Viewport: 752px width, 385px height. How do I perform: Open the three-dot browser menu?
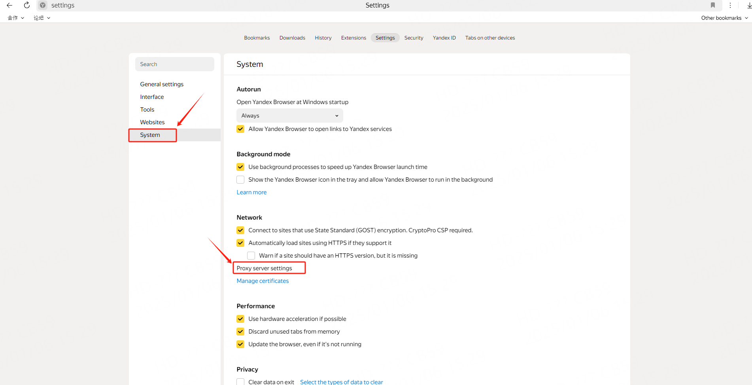(730, 5)
